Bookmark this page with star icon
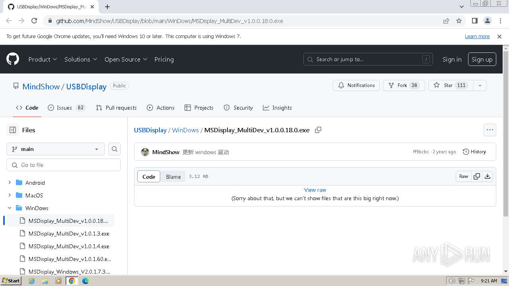Viewport: 509px width, 286px height. pyautogui.click(x=459, y=21)
